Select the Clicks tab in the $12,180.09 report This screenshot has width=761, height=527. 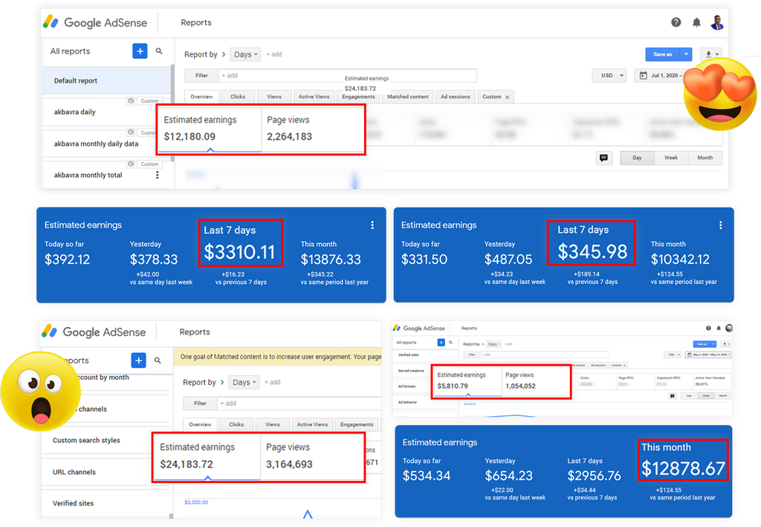click(238, 97)
